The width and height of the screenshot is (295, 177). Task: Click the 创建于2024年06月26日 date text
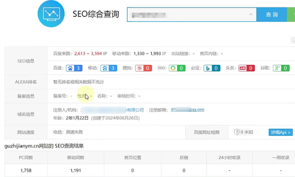(115, 118)
